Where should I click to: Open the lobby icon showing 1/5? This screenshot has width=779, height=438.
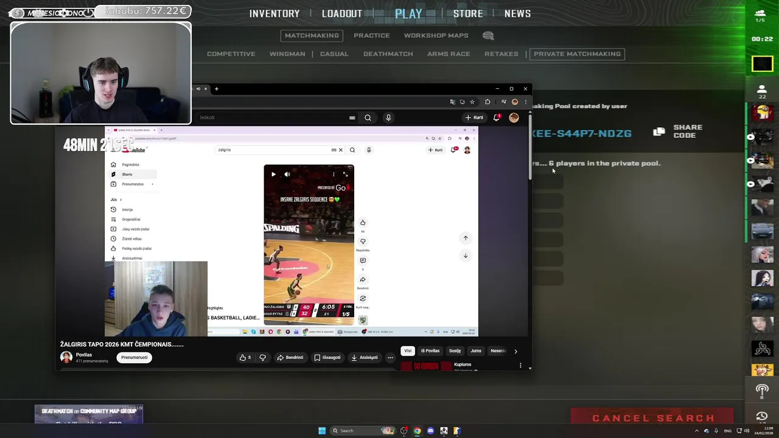pyautogui.click(x=760, y=15)
